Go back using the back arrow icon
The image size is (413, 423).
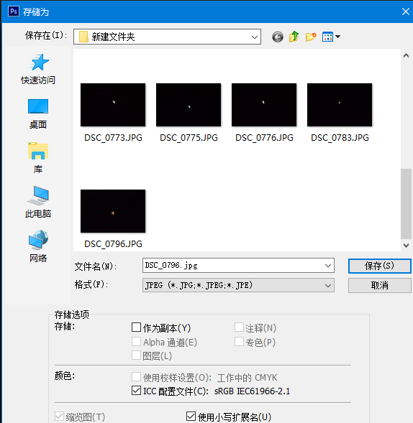[278, 37]
